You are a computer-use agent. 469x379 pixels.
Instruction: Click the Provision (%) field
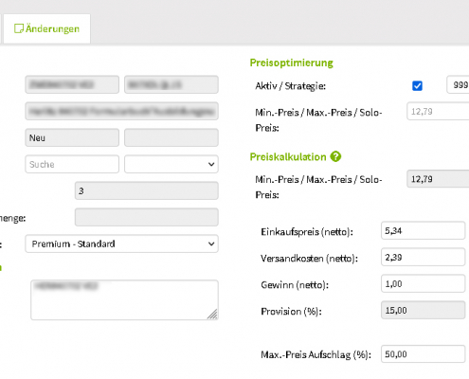pos(423,311)
